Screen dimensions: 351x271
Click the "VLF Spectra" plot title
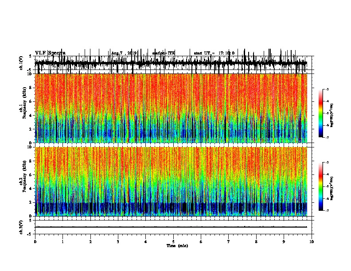(x=50, y=53)
